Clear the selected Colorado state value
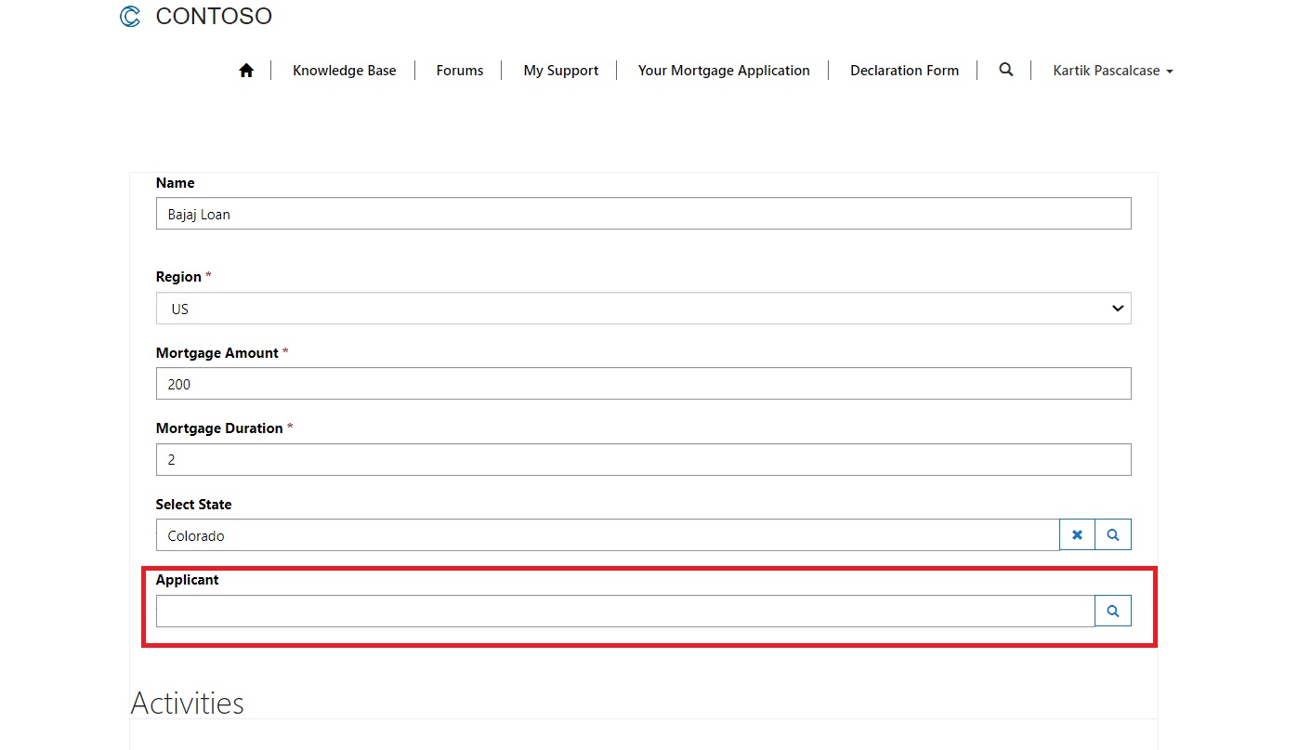This screenshot has height=750, width=1311. click(1077, 535)
